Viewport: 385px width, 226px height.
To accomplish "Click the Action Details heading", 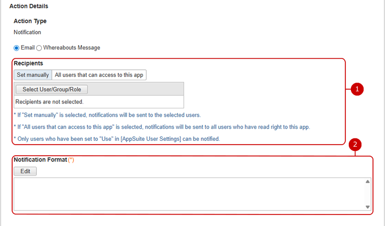I will coord(29,7).
